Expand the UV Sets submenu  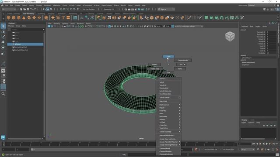point(168,122)
